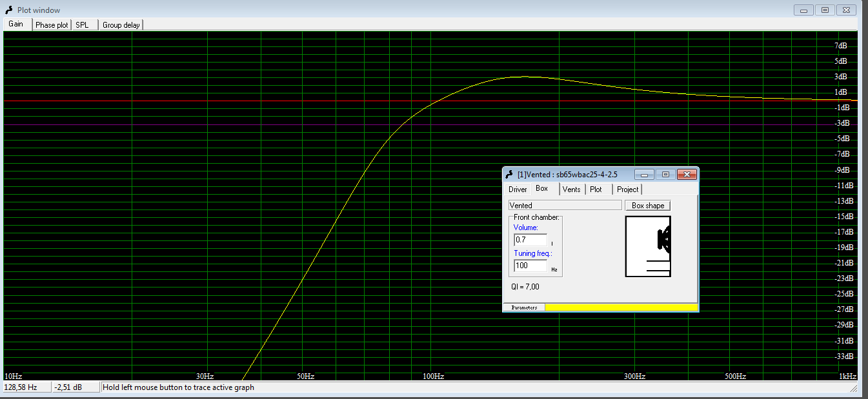868x399 pixels.
Task: Minimize the Vented project dialog
Action: 645,174
